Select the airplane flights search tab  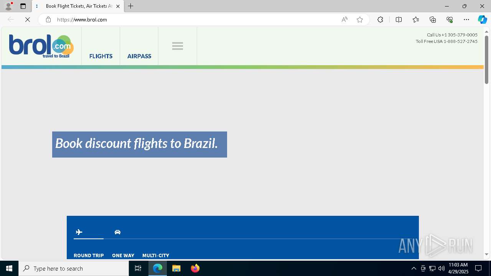pos(79,232)
